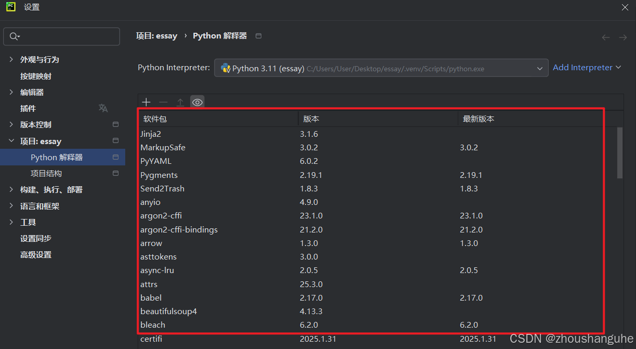Click the search magnifier icon in settings

coord(15,36)
